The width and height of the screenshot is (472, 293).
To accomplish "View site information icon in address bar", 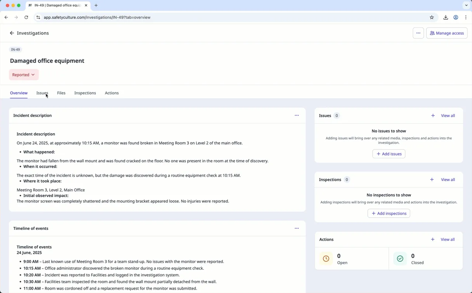I will pyautogui.click(x=38, y=17).
